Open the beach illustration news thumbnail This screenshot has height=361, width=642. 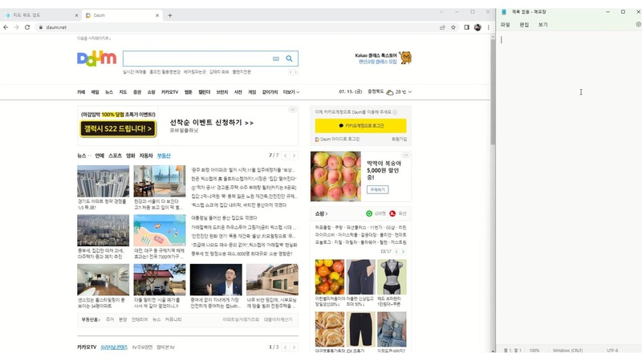[160, 230]
